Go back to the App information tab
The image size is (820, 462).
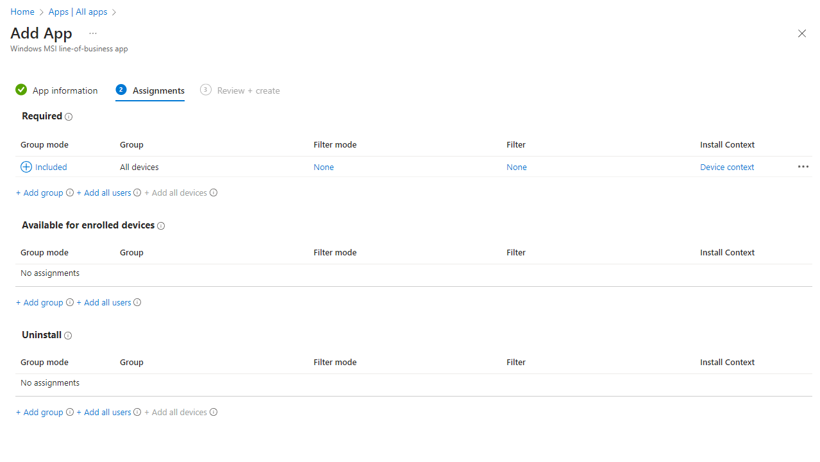(65, 90)
